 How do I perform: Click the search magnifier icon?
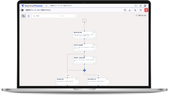click(34, 16)
